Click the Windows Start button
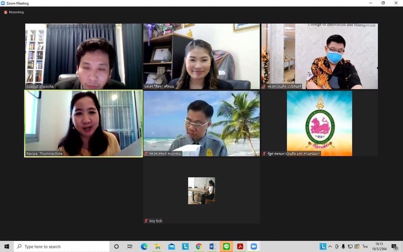The height and width of the screenshot is (252, 403). pyautogui.click(x=6, y=247)
